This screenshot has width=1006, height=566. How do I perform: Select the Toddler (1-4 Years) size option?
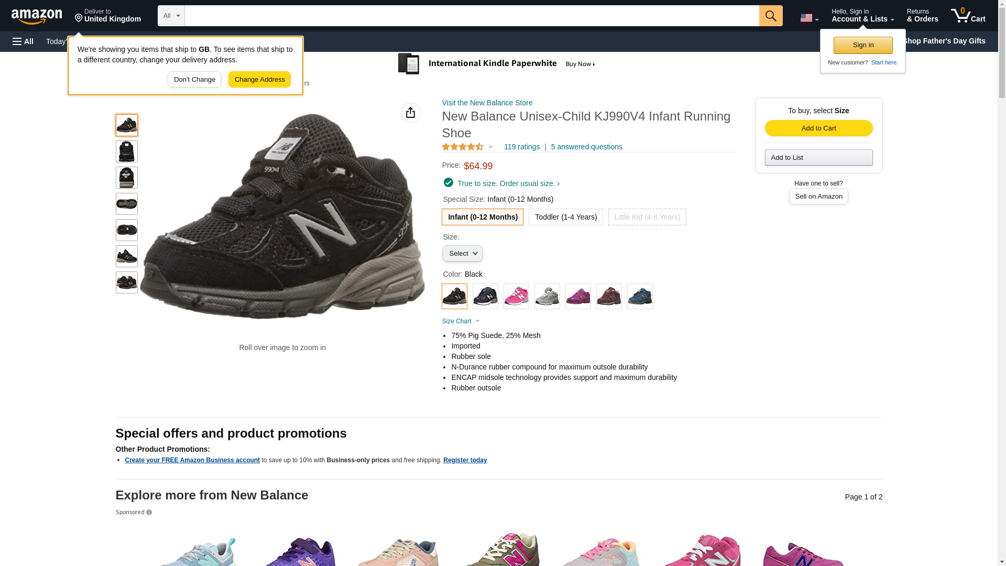click(565, 217)
